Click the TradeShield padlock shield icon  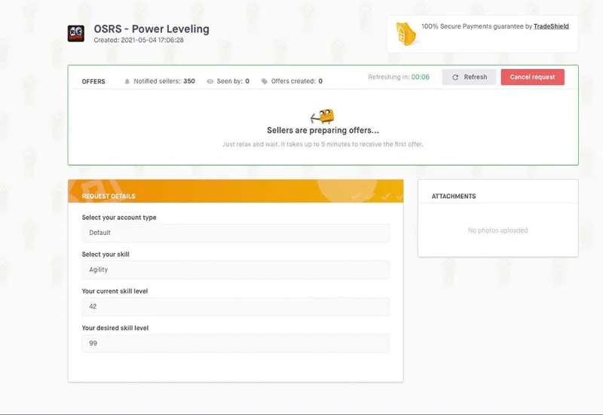tap(406, 34)
